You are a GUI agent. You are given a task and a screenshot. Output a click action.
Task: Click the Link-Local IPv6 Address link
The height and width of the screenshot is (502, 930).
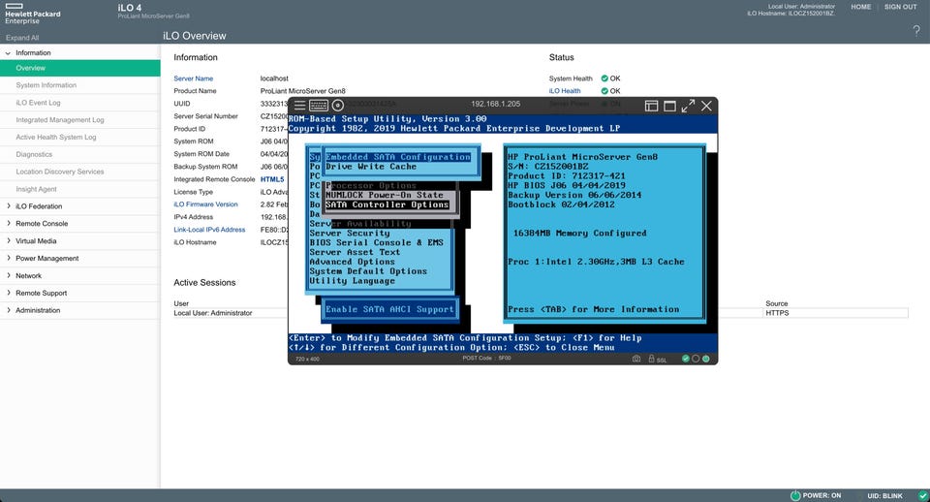(x=209, y=230)
